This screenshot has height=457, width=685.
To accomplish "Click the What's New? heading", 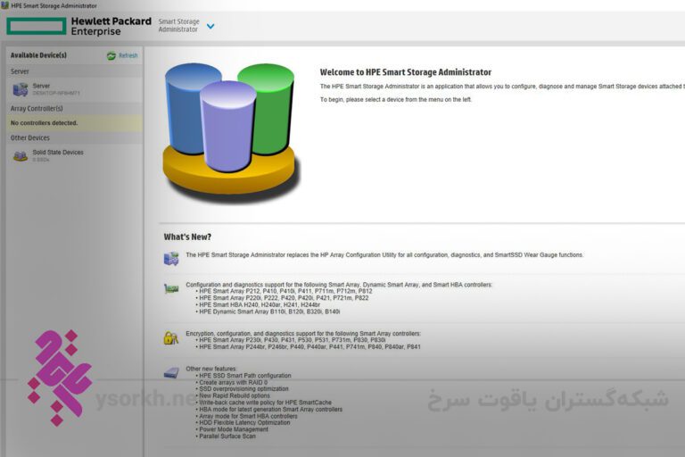I will coord(187,237).
